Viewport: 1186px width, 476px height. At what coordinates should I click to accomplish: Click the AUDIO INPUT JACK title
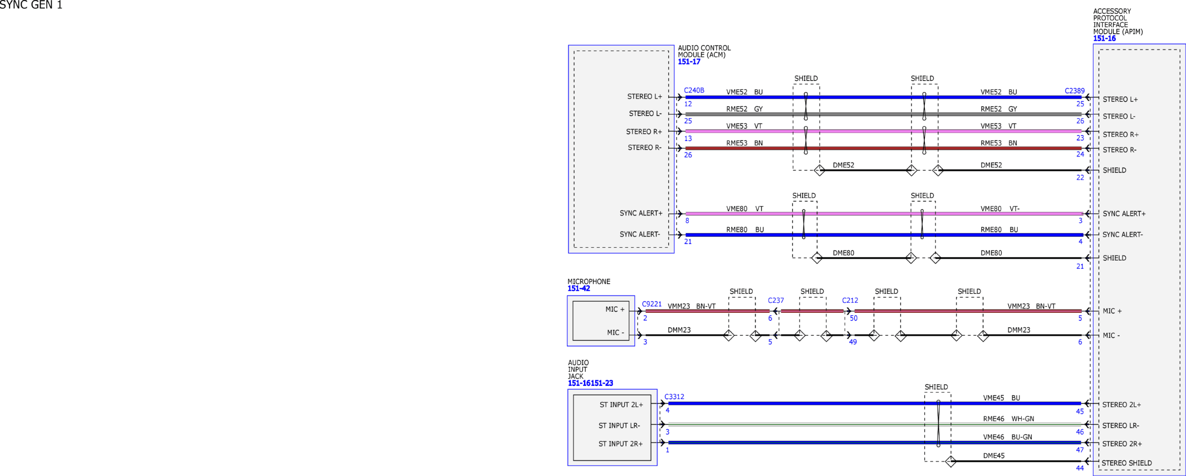tap(578, 370)
